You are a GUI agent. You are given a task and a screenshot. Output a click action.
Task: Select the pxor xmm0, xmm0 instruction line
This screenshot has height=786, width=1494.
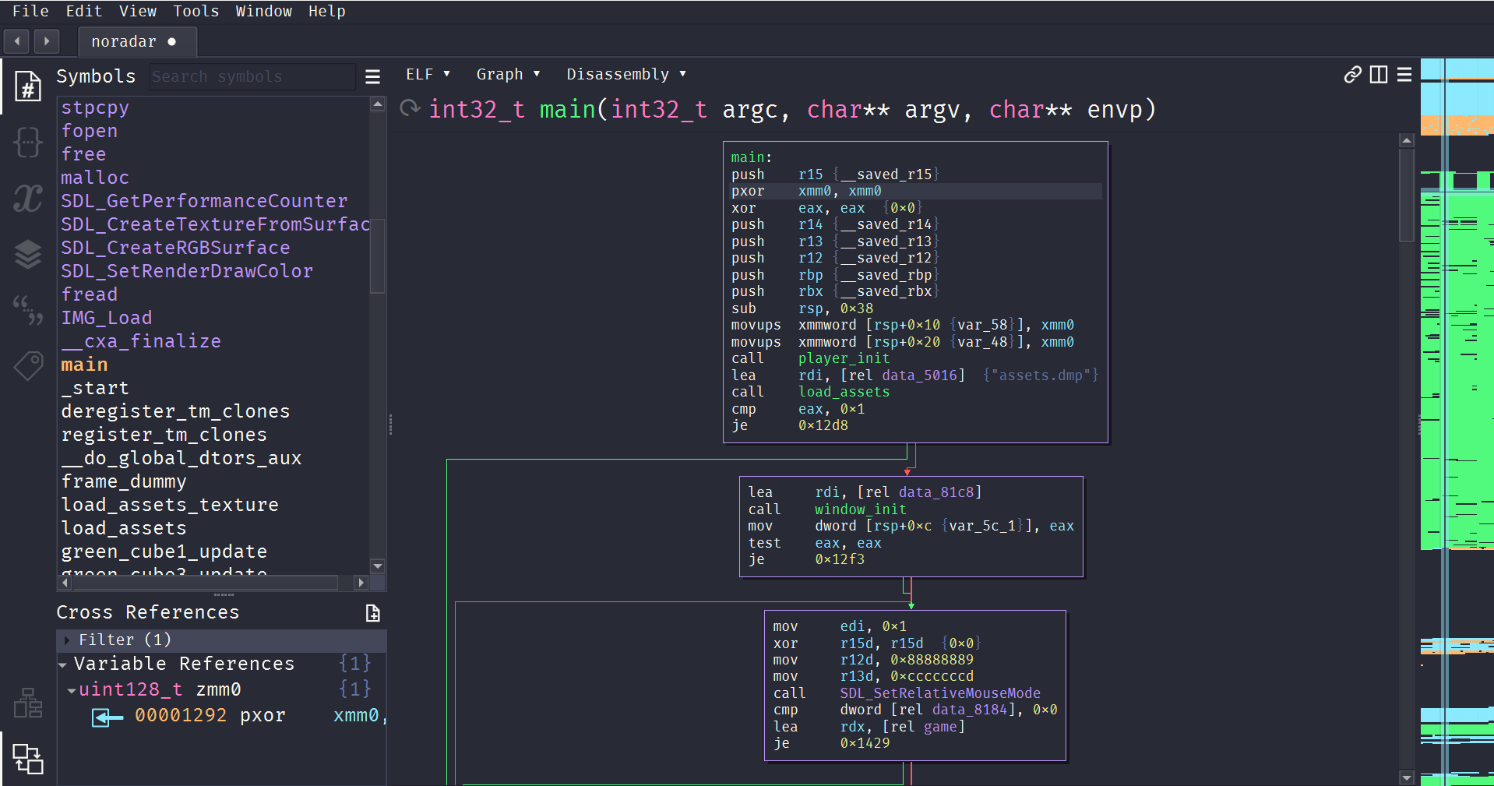915,191
